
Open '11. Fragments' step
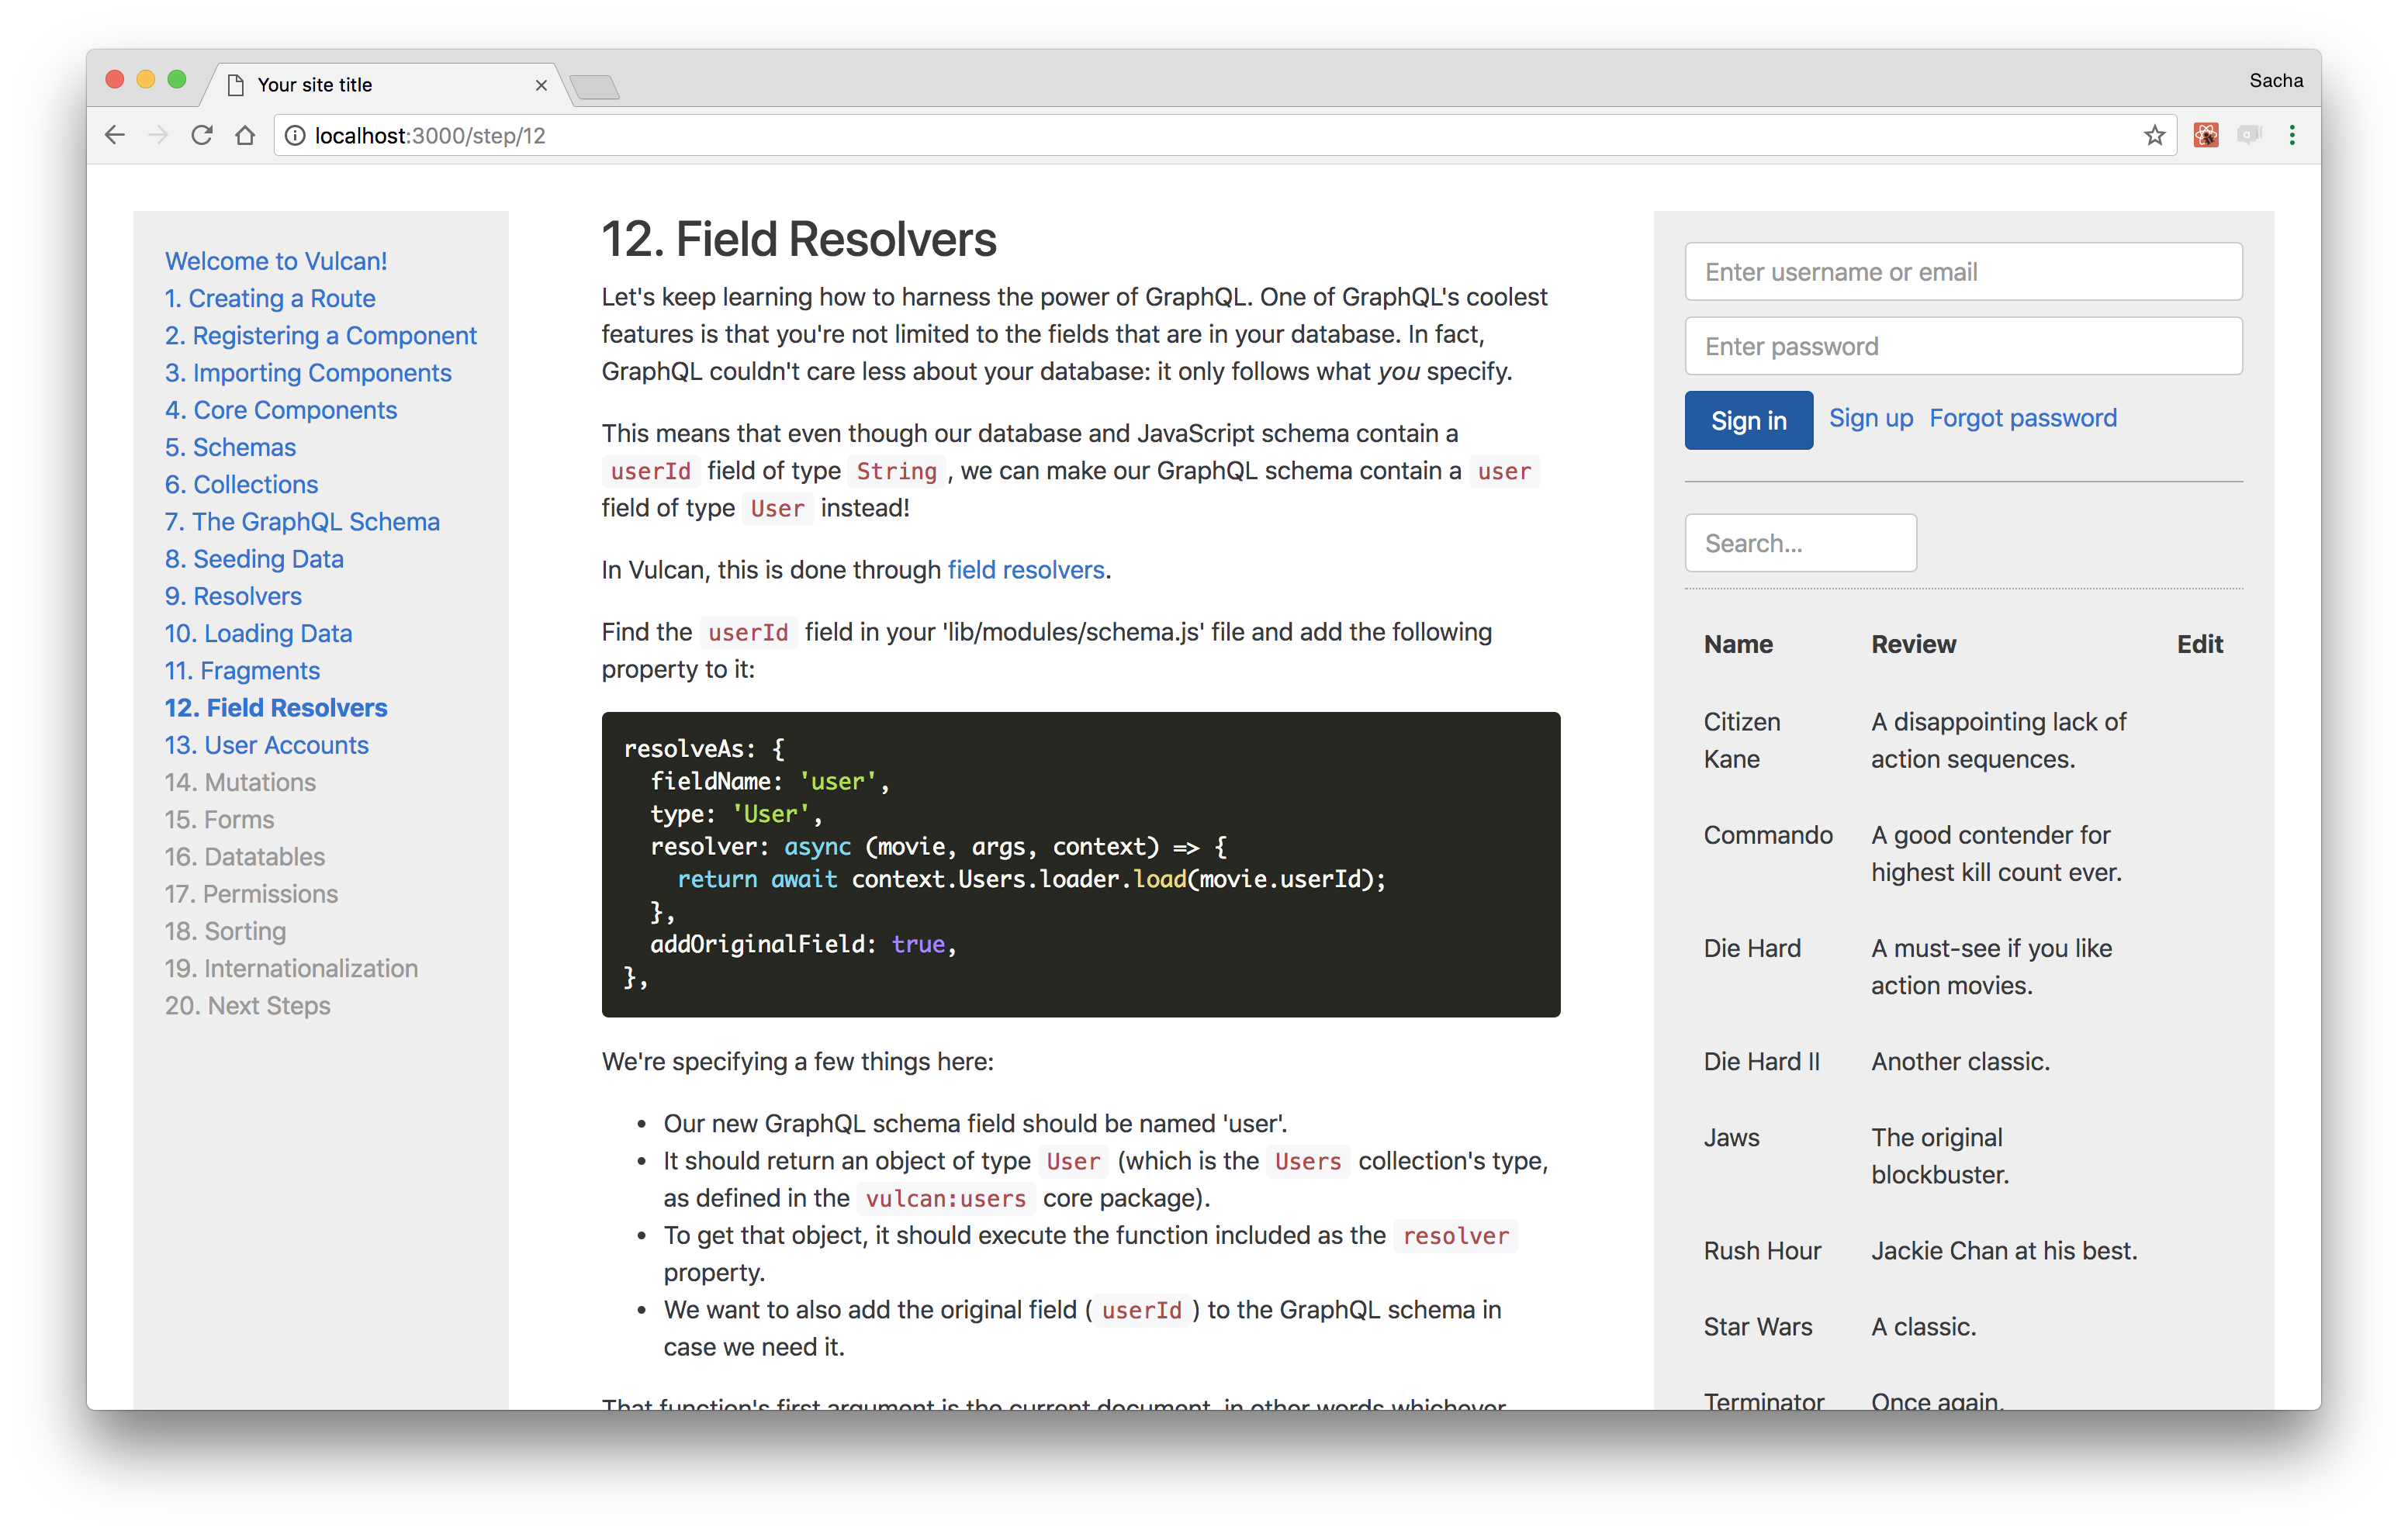242,670
